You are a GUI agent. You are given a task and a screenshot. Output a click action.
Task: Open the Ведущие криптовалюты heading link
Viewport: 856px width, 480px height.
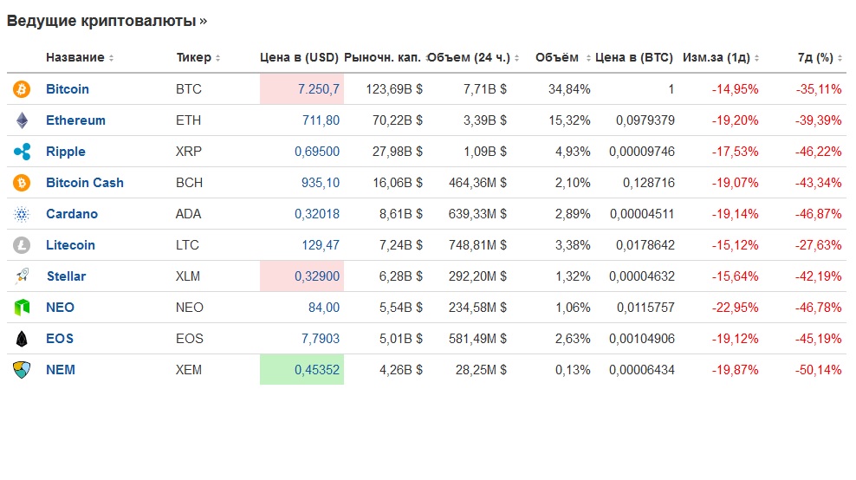(x=107, y=21)
